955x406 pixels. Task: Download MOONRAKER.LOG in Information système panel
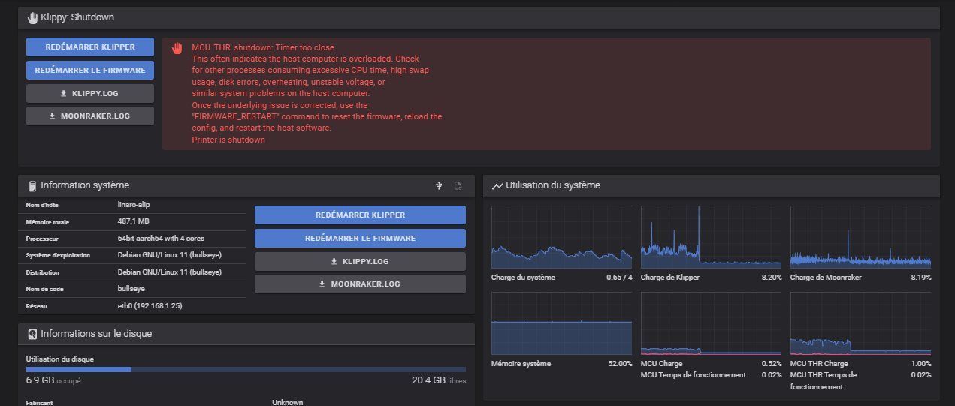pyautogui.click(x=360, y=284)
